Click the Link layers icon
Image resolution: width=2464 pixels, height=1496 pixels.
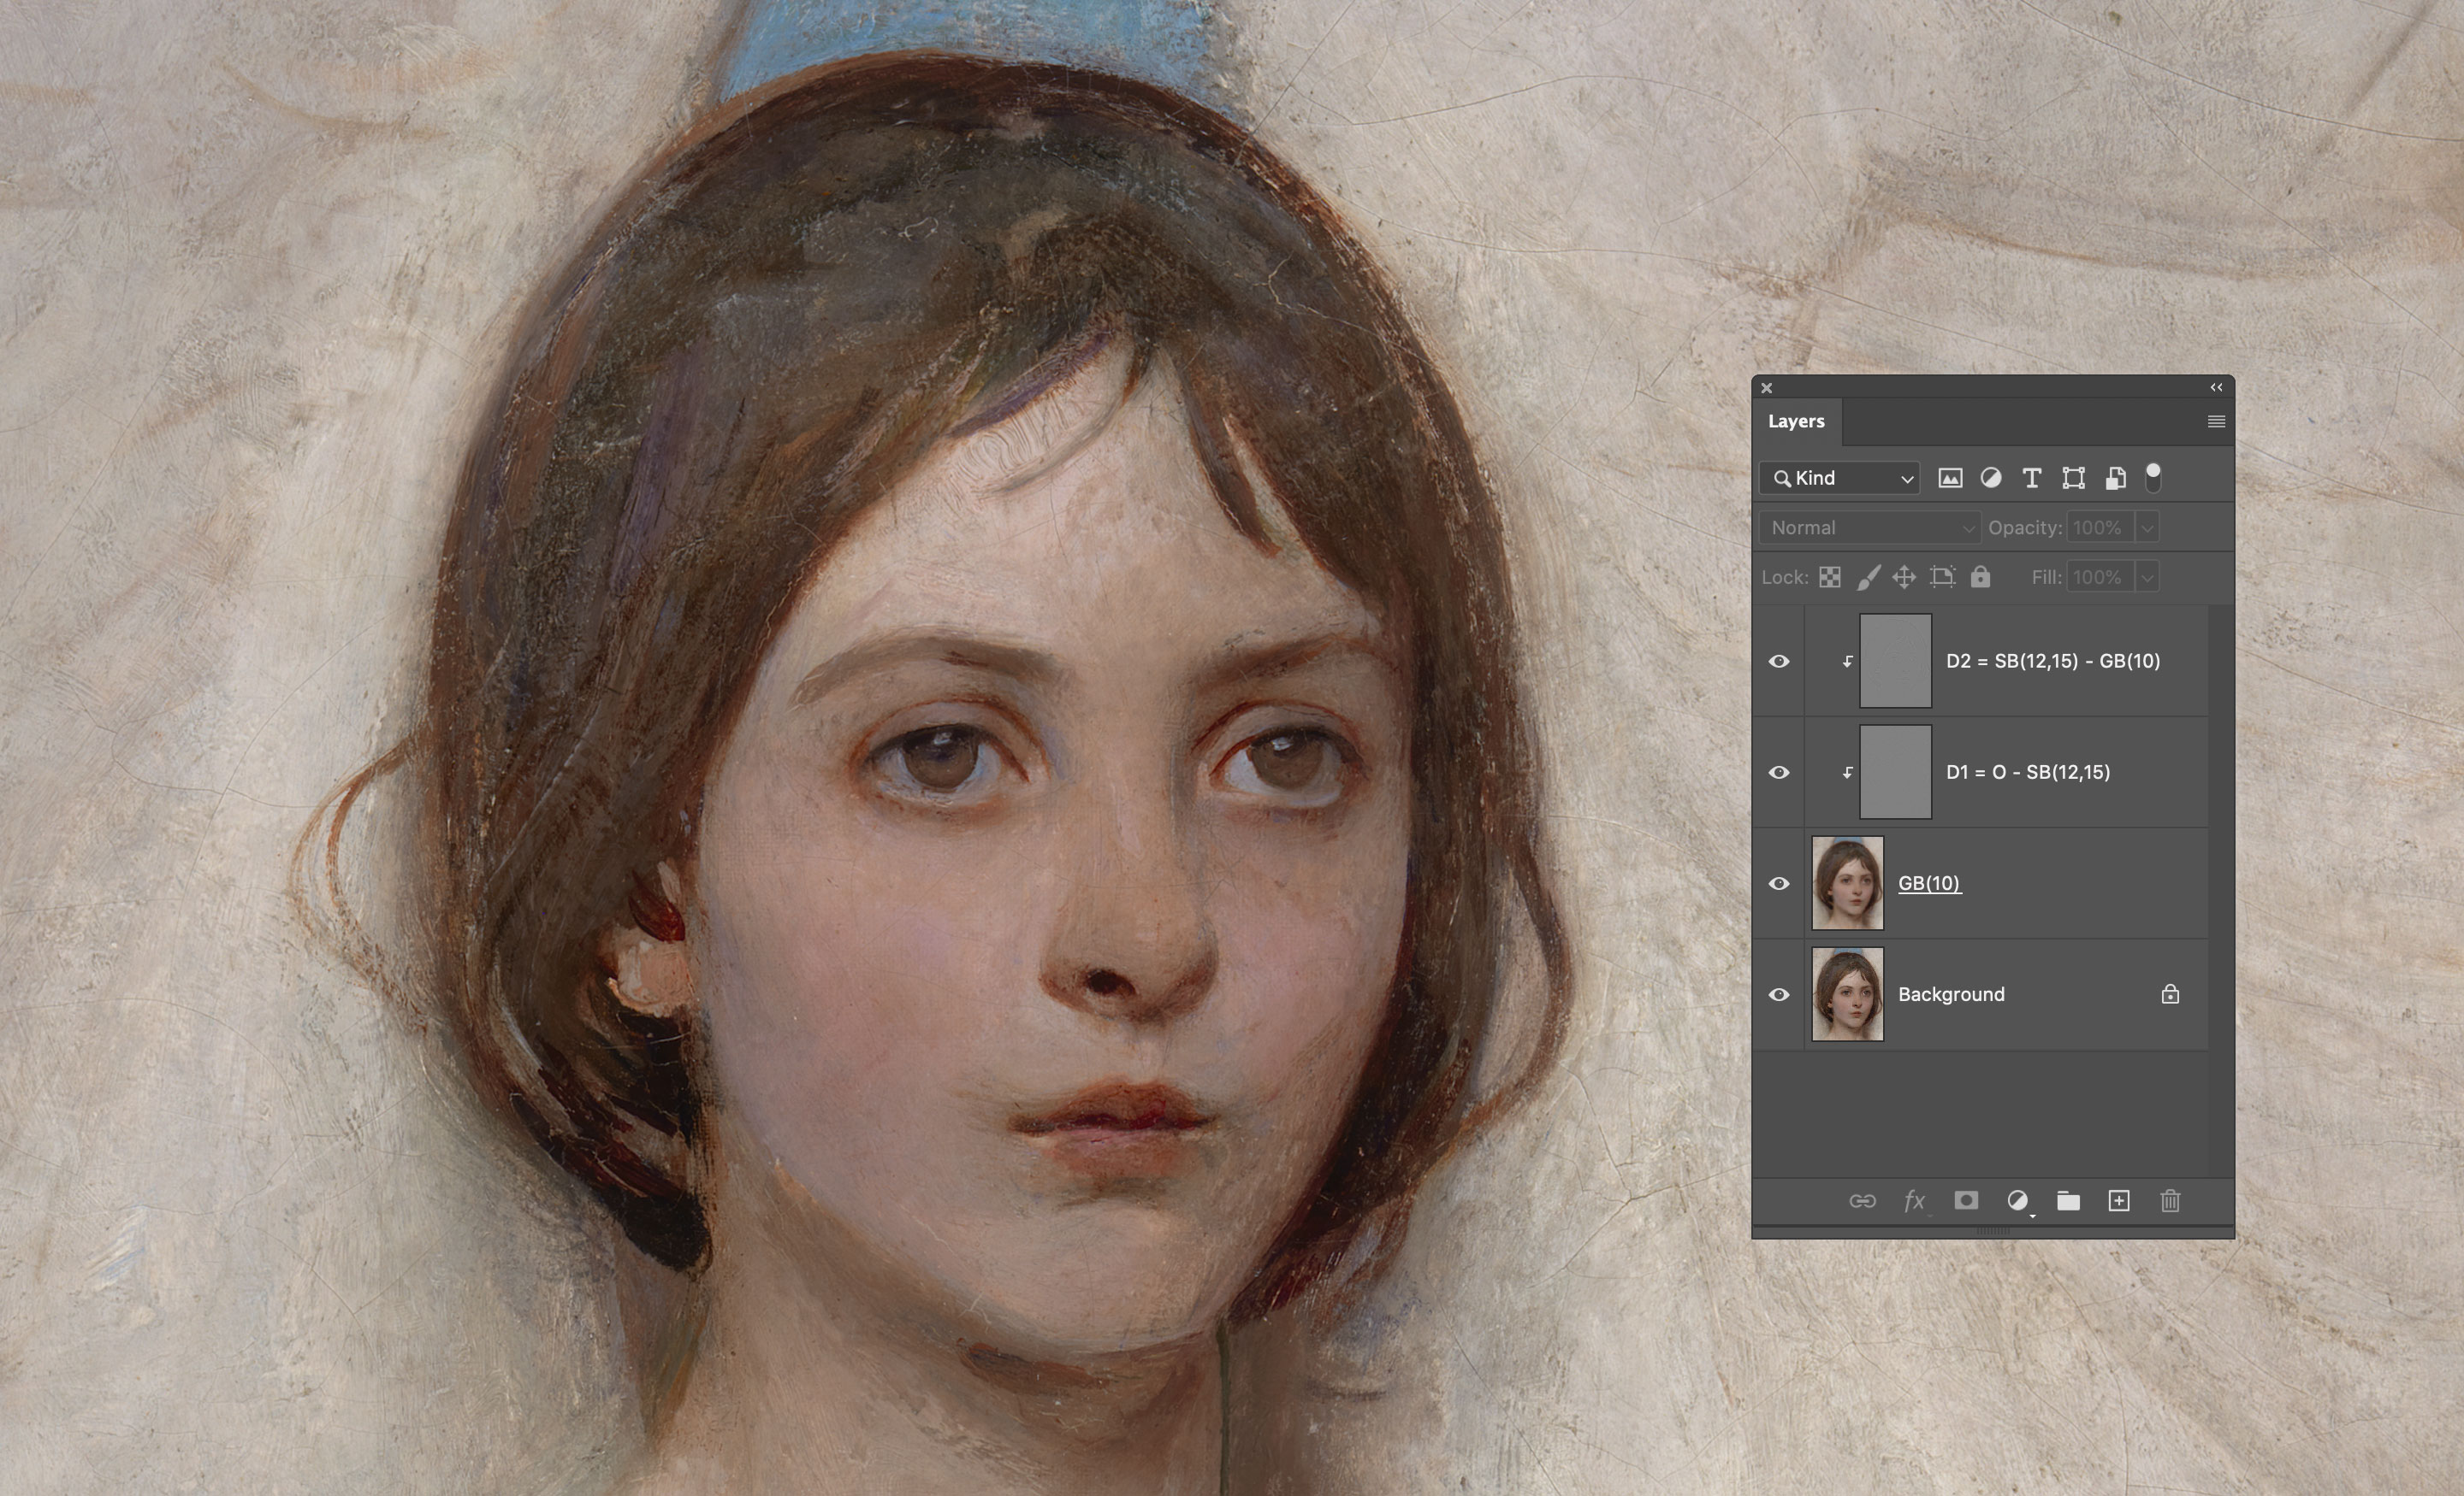tap(1862, 1201)
